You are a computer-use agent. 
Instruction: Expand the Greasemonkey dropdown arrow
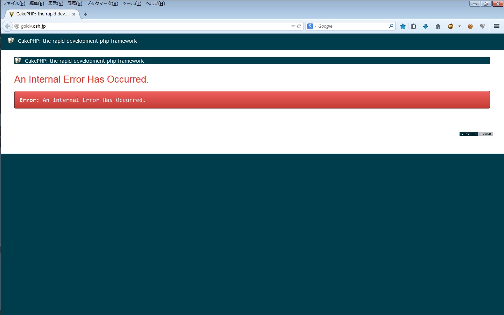pos(460,26)
